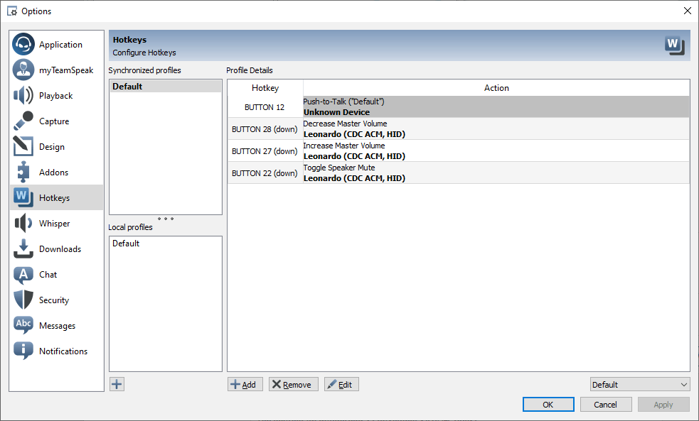Select the Addons puzzle piece icon
The image size is (699, 421).
click(x=23, y=172)
